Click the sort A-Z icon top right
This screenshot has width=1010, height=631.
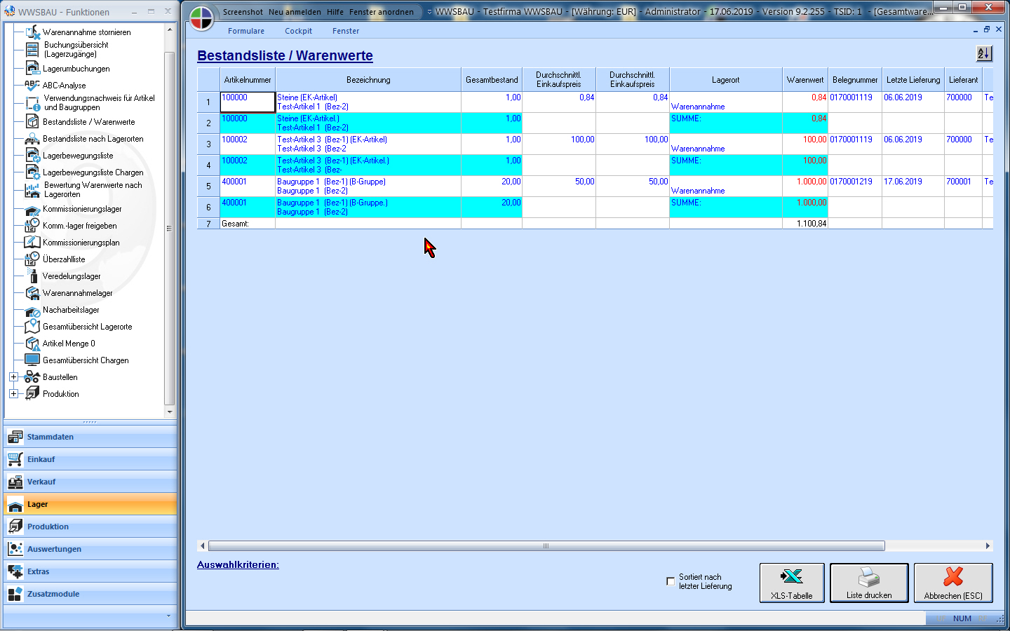[x=984, y=53]
